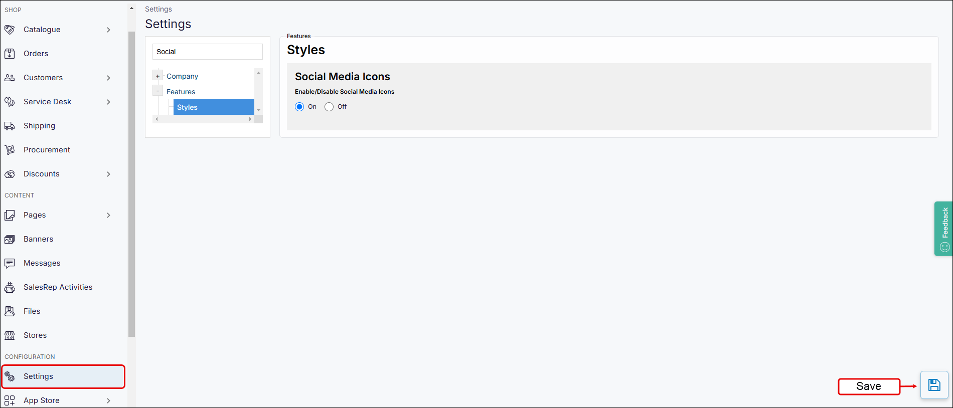Click the Stores shopfront icon

10,335
